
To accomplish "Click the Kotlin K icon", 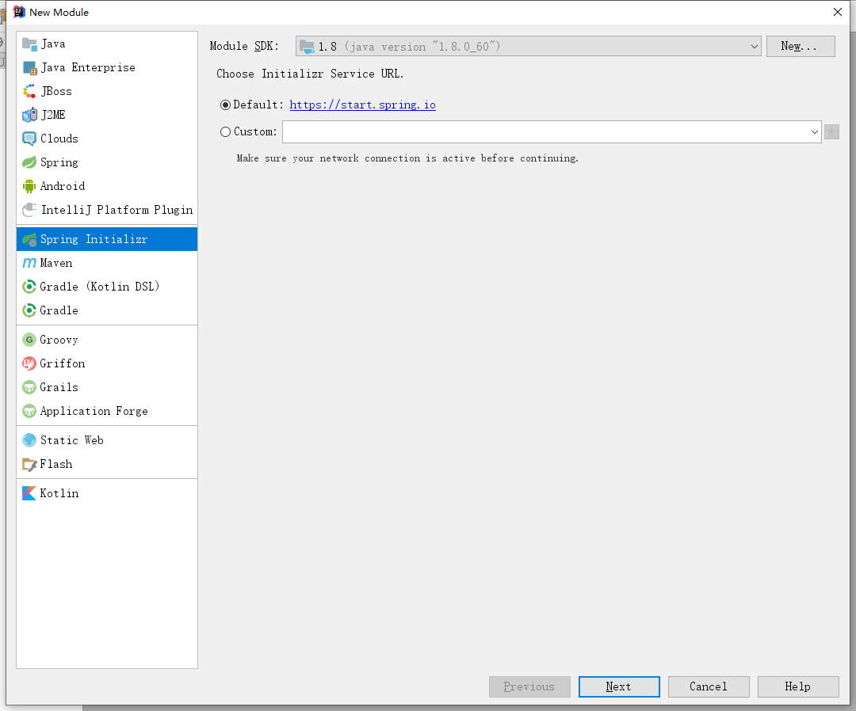I will pyautogui.click(x=29, y=493).
